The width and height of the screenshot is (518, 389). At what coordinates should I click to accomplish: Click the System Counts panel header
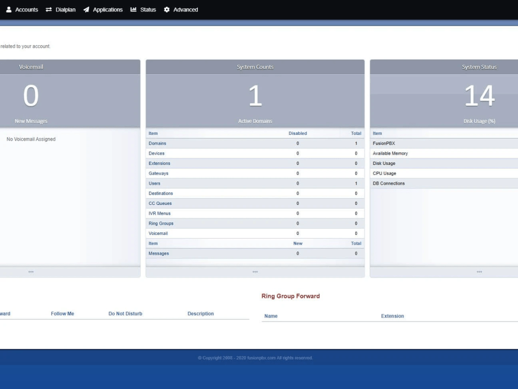(255, 67)
